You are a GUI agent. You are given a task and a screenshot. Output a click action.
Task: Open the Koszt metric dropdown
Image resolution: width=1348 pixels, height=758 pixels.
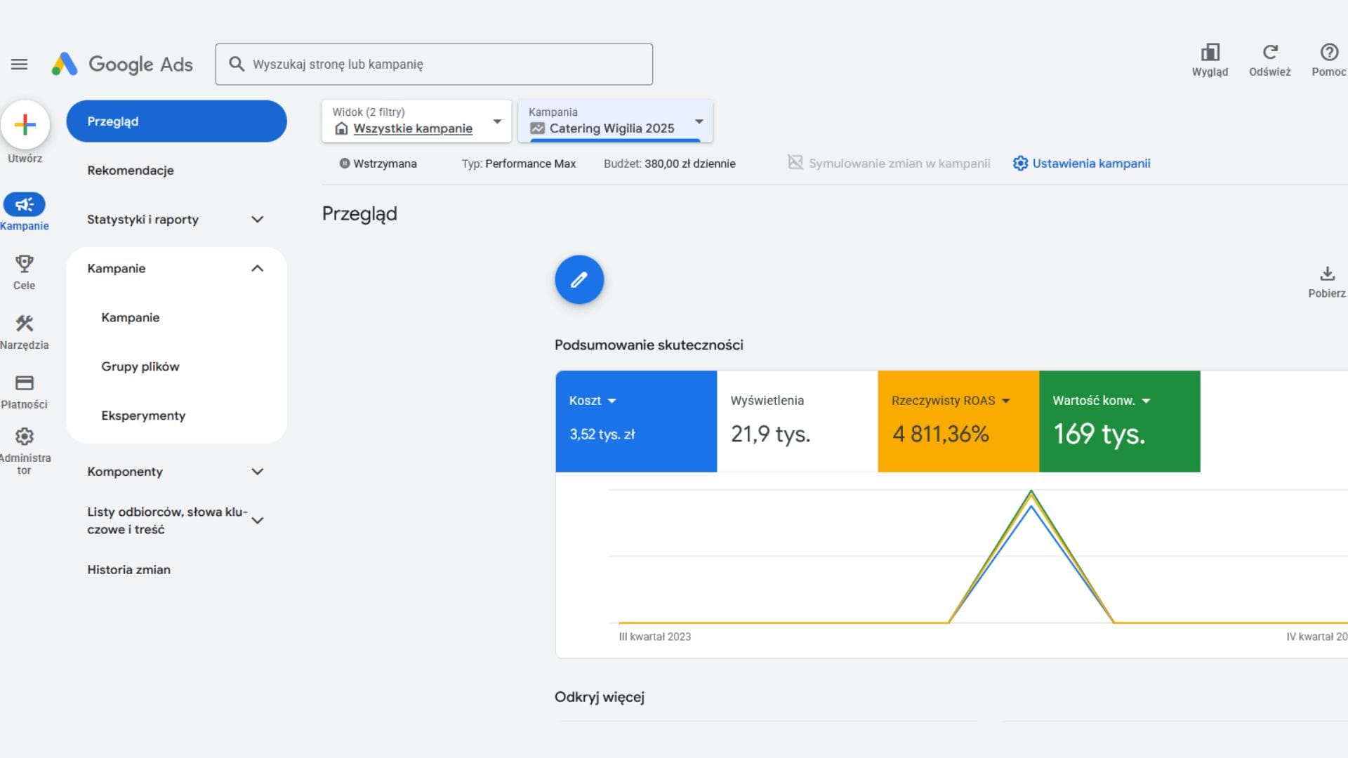pos(612,401)
